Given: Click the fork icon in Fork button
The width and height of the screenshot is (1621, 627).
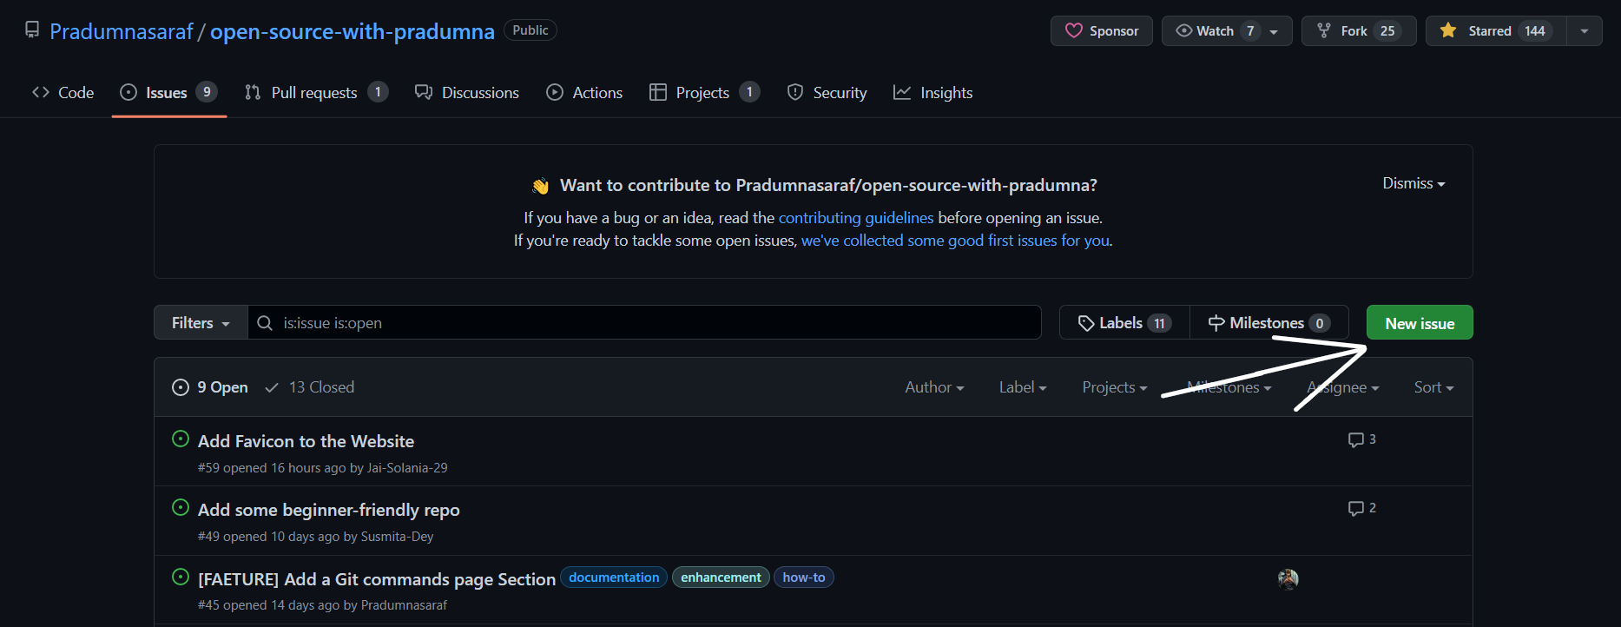Looking at the screenshot, I should [x=1324, y=30].
